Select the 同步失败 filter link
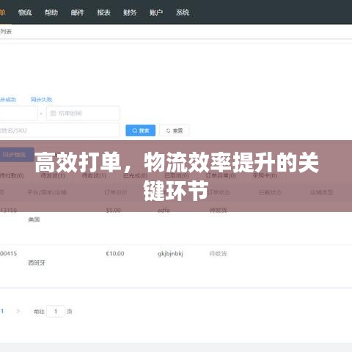 tap(41, 100)
